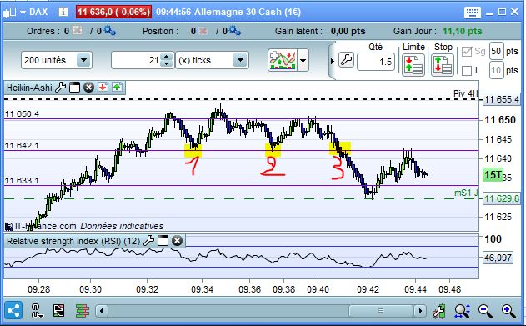
Task: Toggle the L checkbox
Action: pos(467,71)
